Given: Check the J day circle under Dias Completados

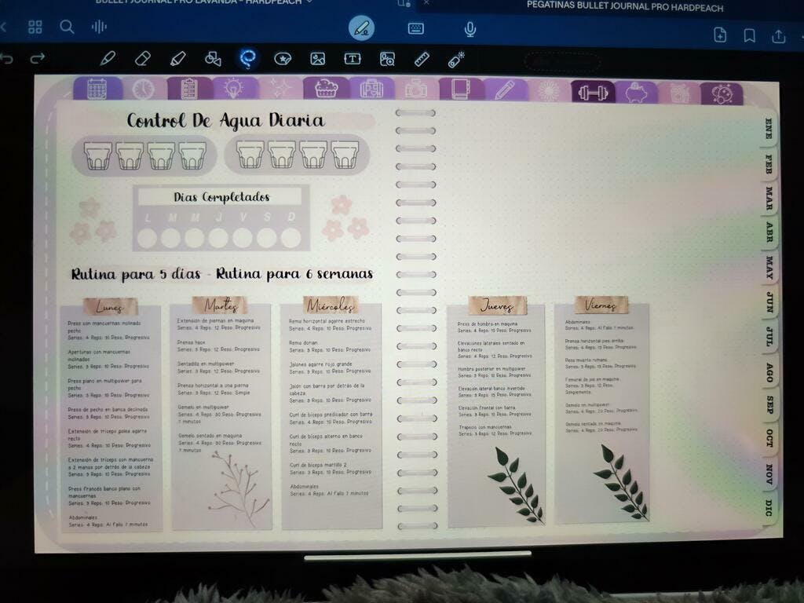Looking at the screenshot, I should point(218,237).
